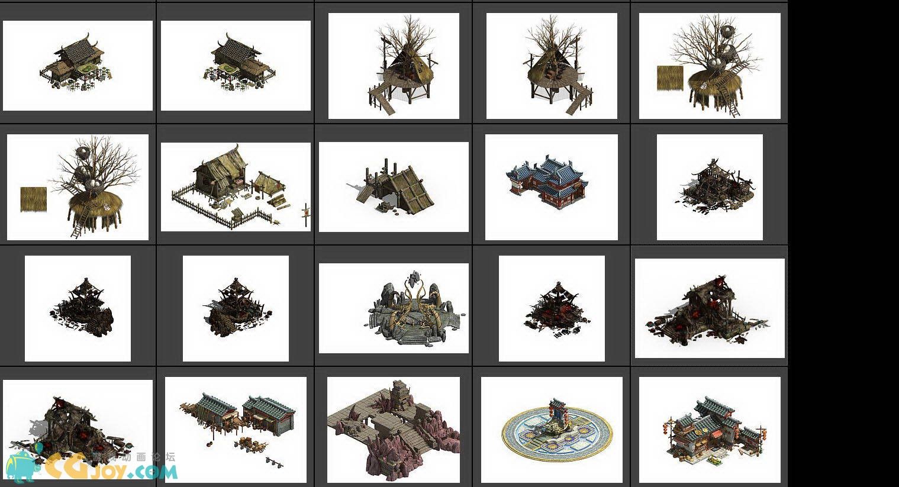Click the thatched farmhouse with picket fence
Image resolution: width=899 pixels, height=487 pixels.
[236, 187]
